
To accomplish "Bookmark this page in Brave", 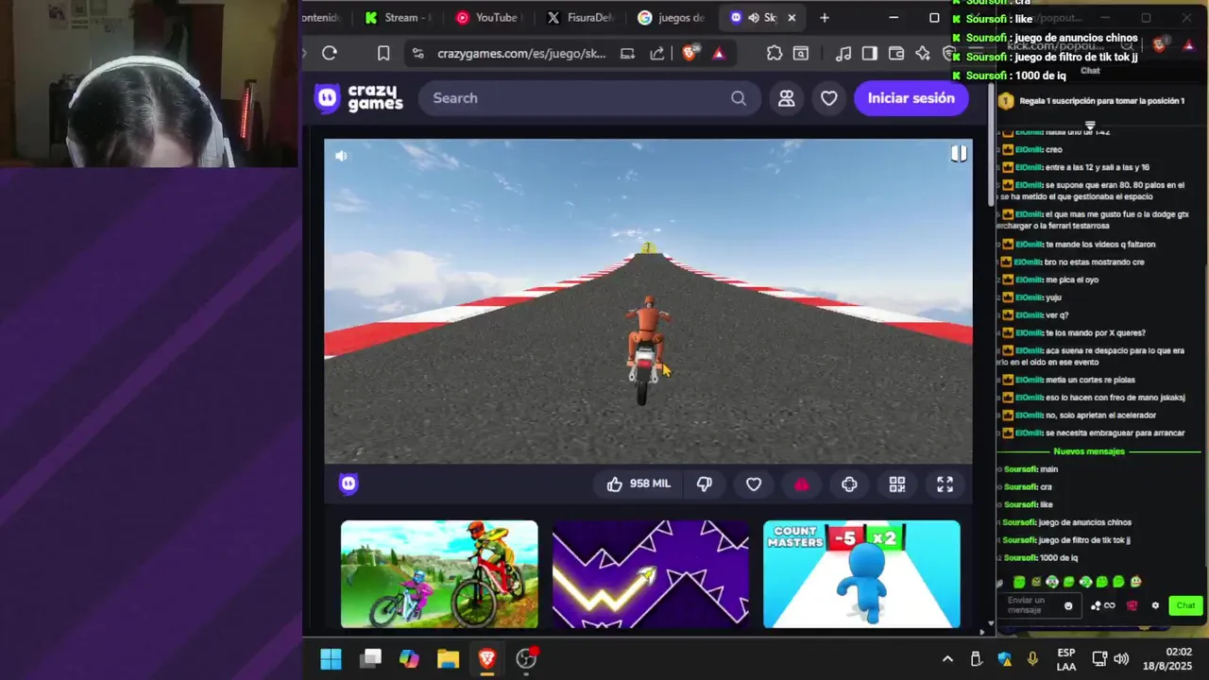I will 383,53.
